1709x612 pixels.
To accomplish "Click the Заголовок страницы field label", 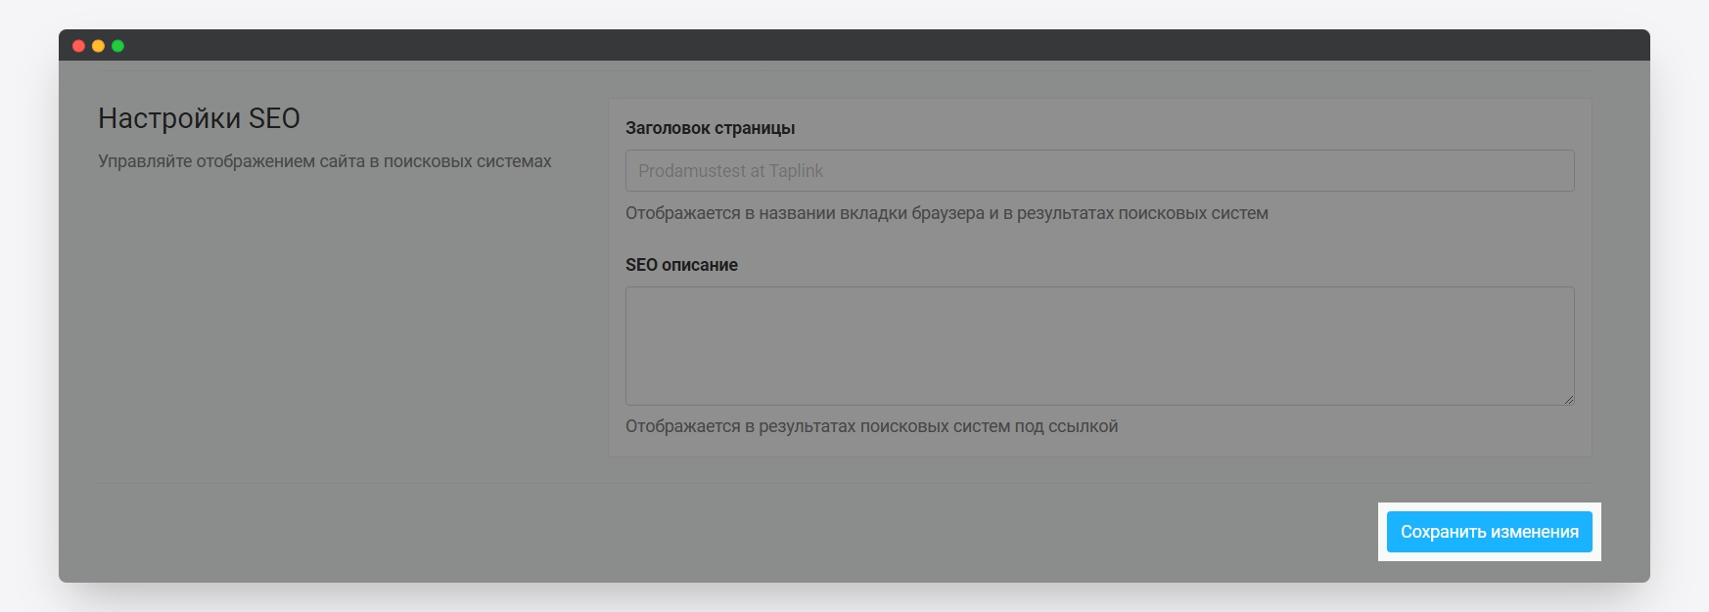I will point(710,128).
